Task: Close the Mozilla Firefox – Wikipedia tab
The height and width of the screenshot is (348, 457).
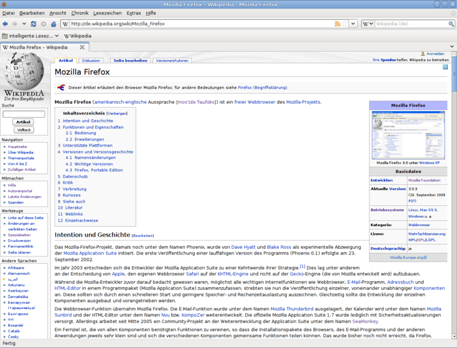Action: (x=82, y=47)
